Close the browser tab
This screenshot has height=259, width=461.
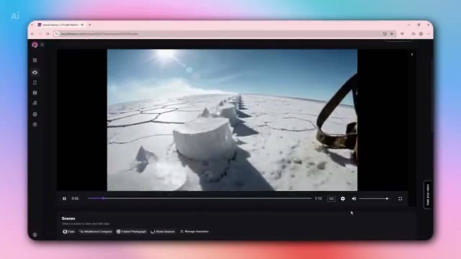[x=82, y=25]
